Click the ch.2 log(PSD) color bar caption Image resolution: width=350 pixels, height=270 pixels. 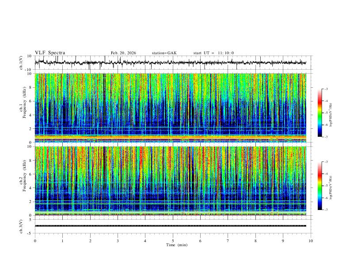tap(331, 188)
